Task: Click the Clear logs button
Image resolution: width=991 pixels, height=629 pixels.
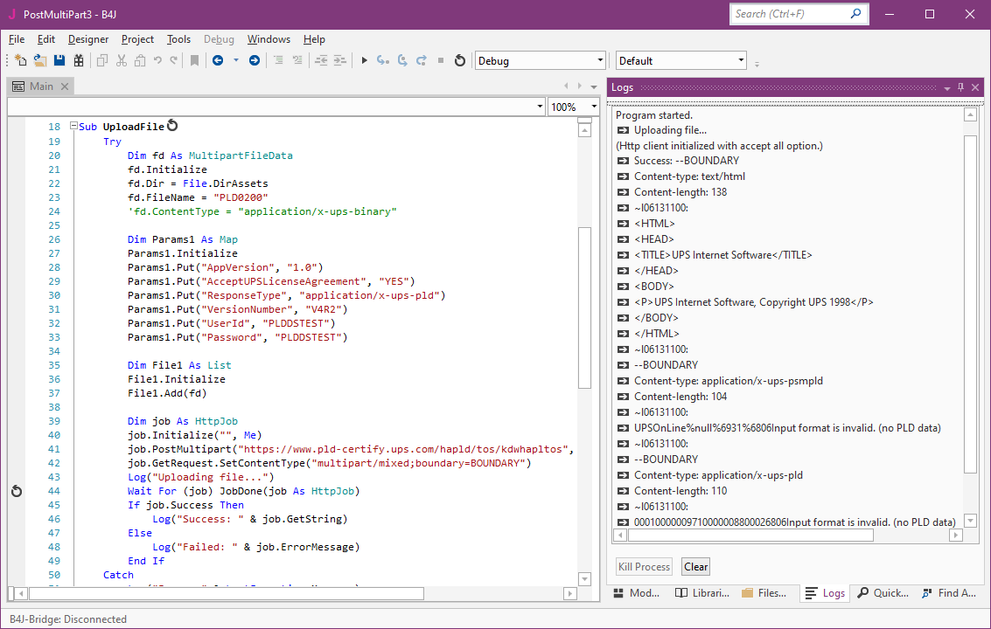Action: 695,567
